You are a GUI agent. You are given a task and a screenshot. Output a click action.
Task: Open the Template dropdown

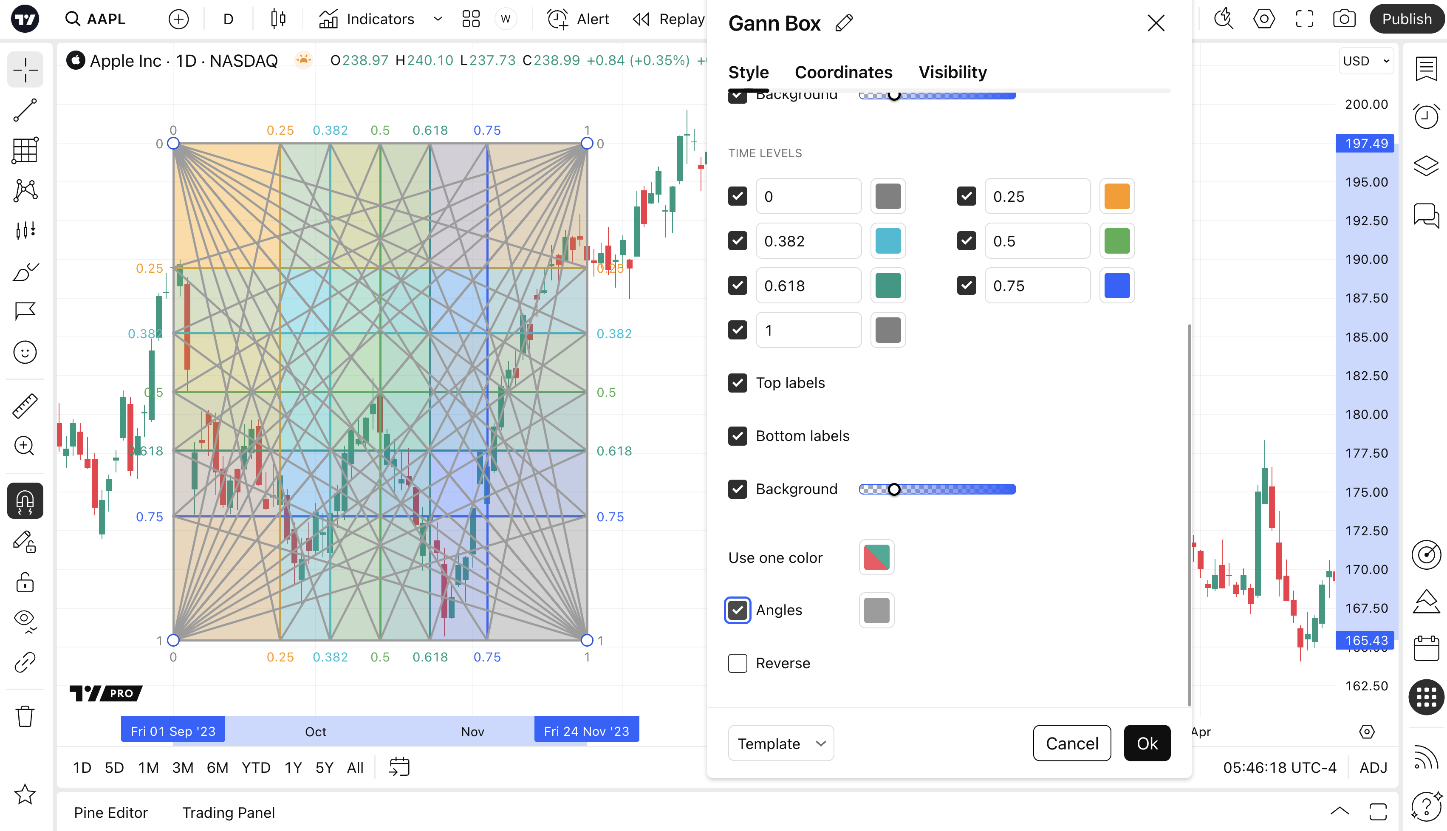coord(780,743)
